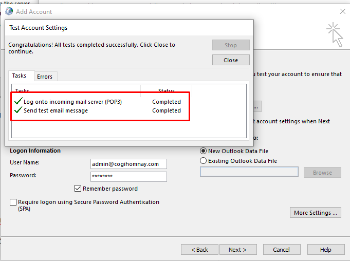The width and height of the screenshot is (350, 261).
Task: Focus the Password input field
Action: click(128, 177)
